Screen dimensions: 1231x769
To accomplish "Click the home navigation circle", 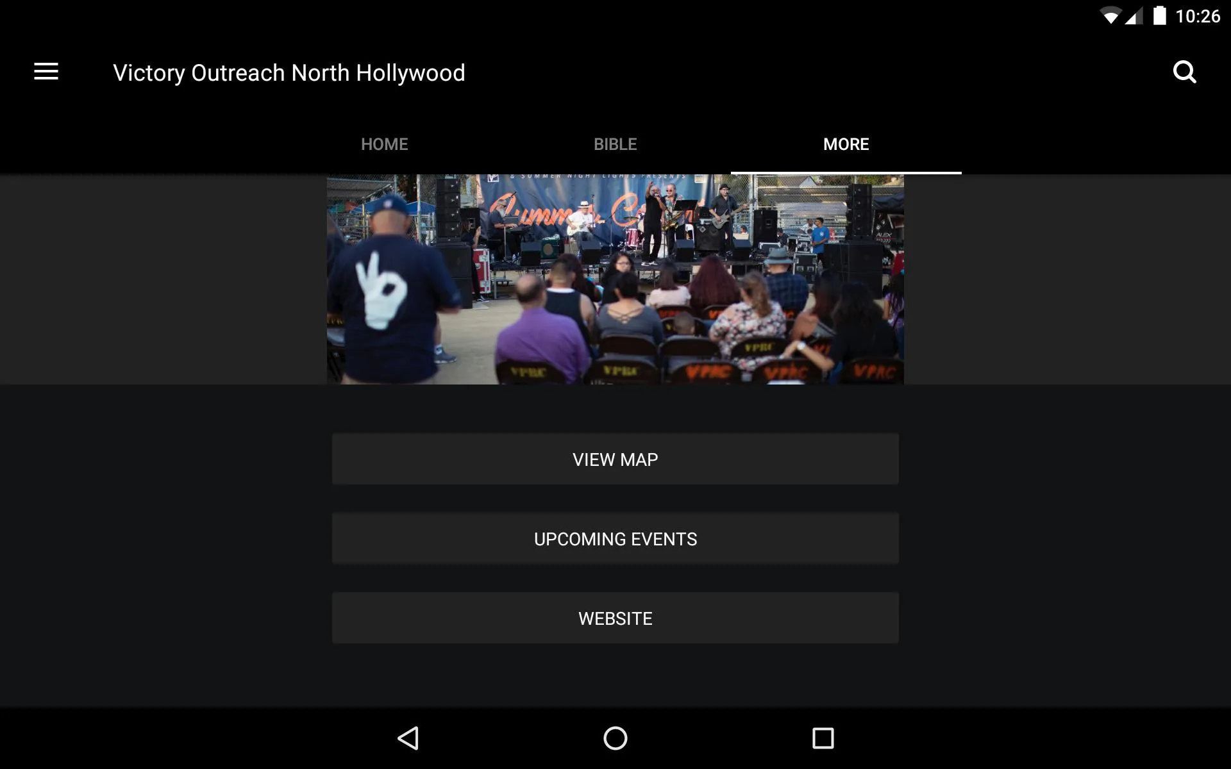I will pyautogui.click(x=616, y=737).
